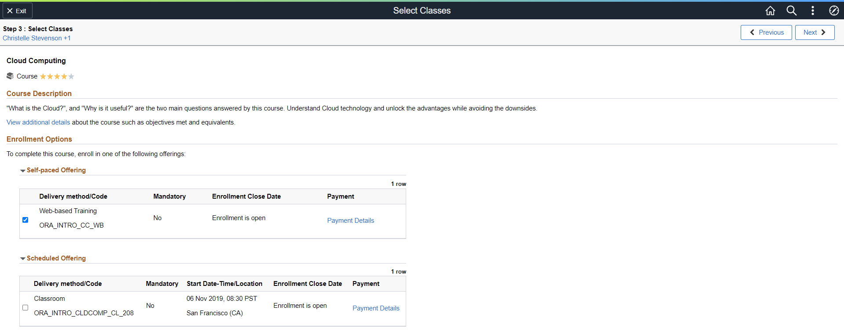Open the Home icon in the header
Screen dimensions: 844x335
[x=770, y=11]
